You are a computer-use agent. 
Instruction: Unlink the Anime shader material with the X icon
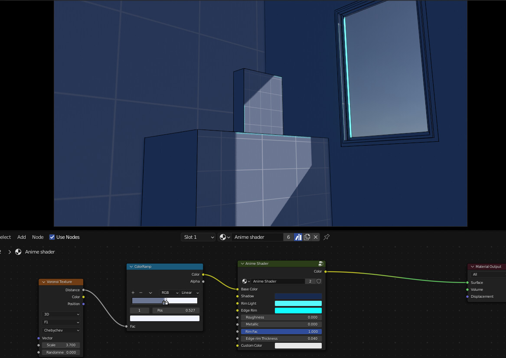pyautogui.click(x=316, y=237)
